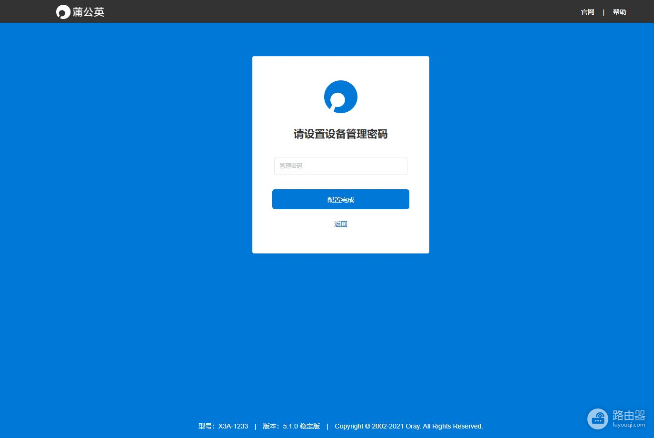Focus the 管理密码 password field
The height and width of the screenshot is (438, 654).
point(341,166)
